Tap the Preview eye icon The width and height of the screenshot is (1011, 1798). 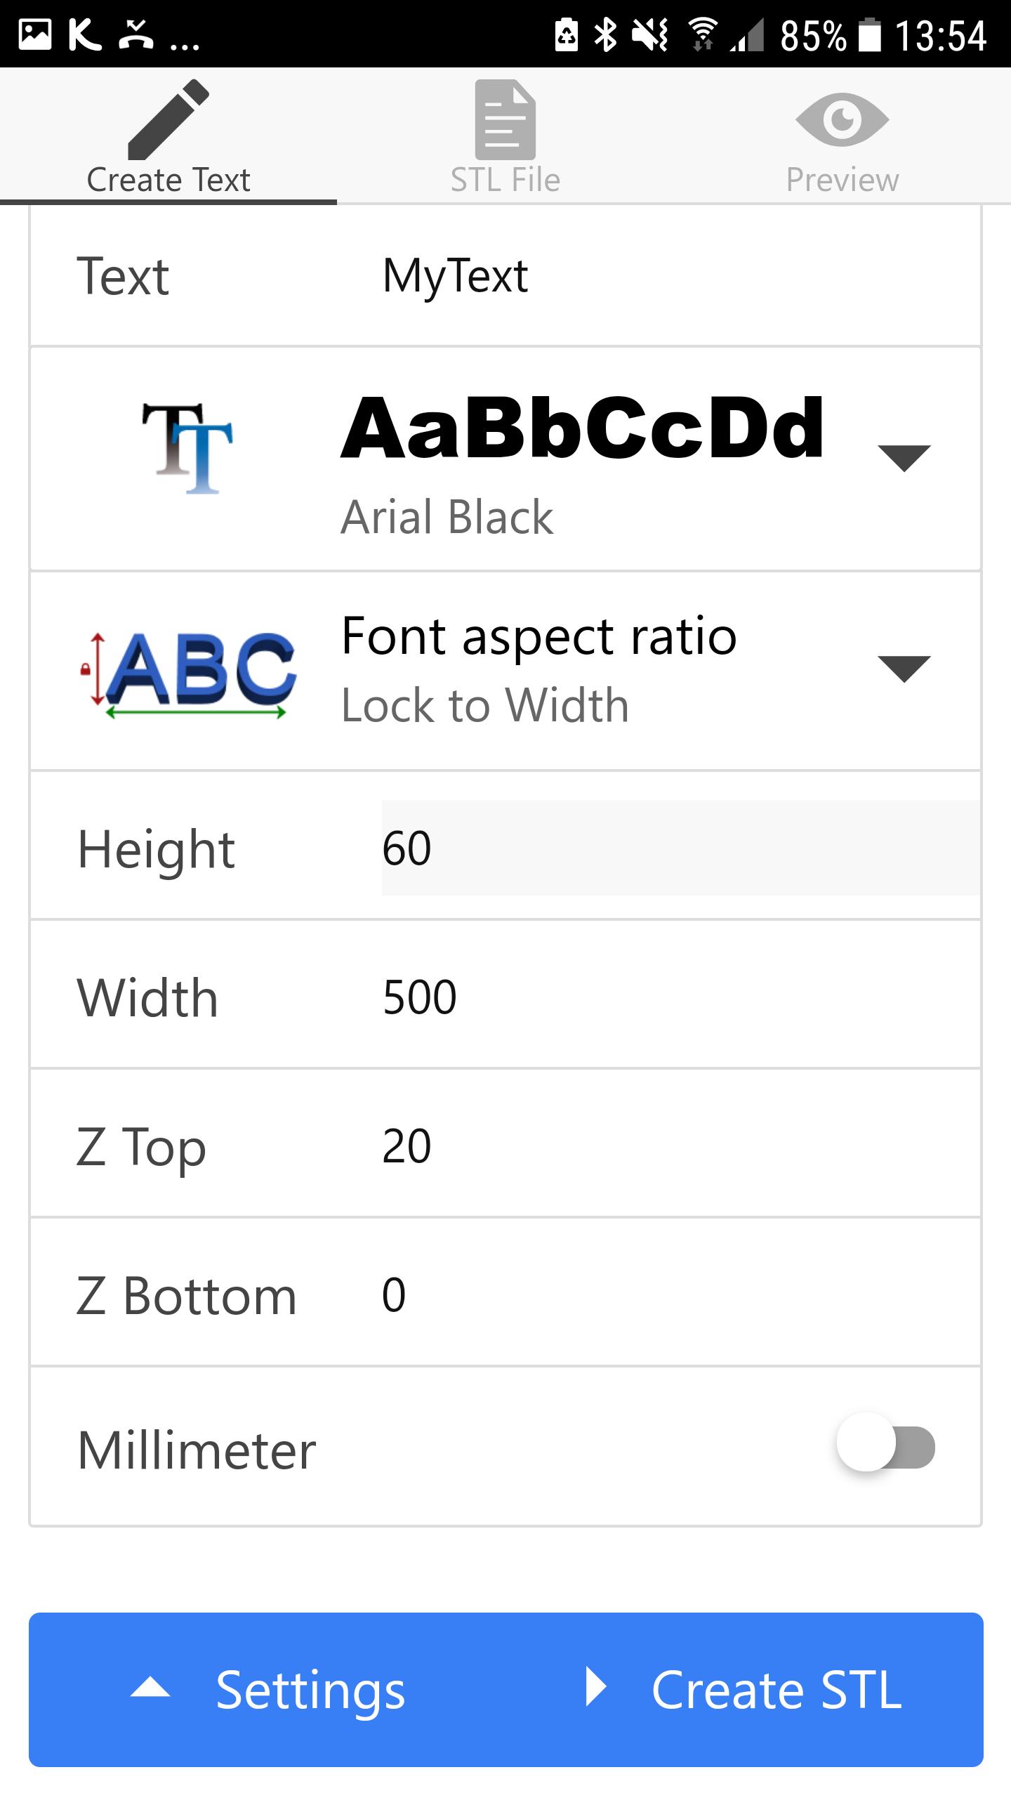(842, 119)
